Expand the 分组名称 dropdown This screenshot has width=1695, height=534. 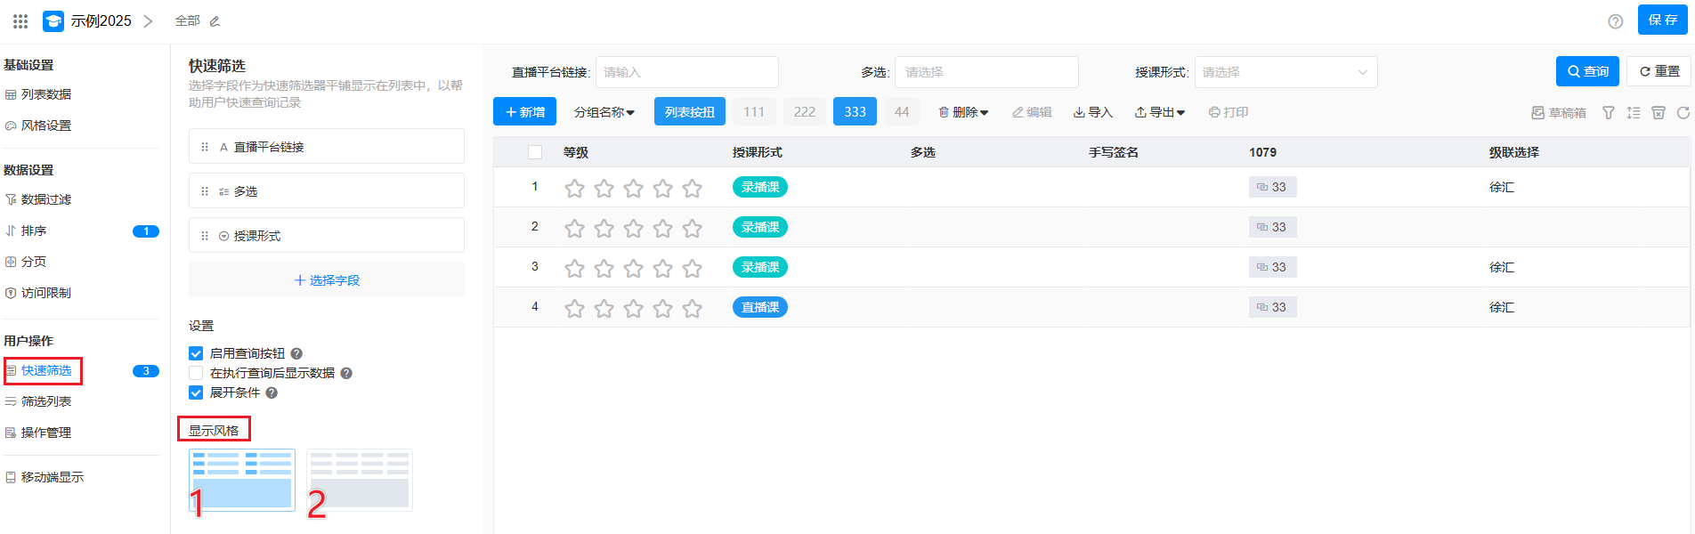[x=604, y=112]
